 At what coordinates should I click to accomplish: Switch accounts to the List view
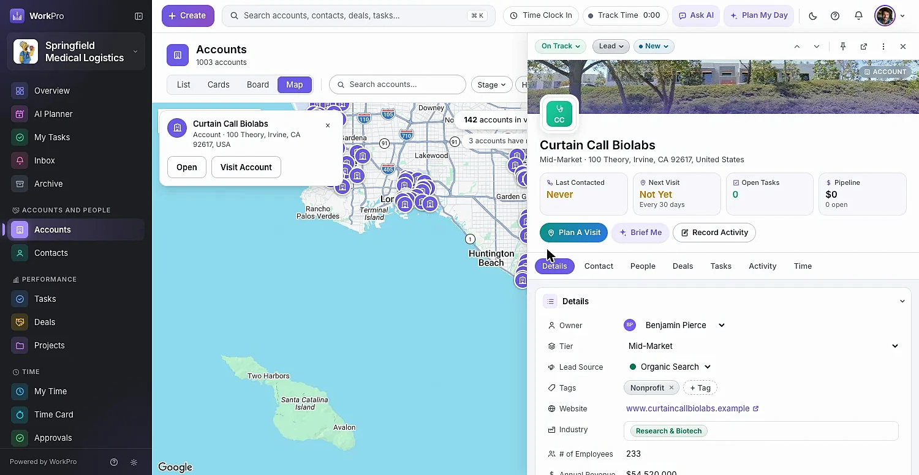coord(184,84)
